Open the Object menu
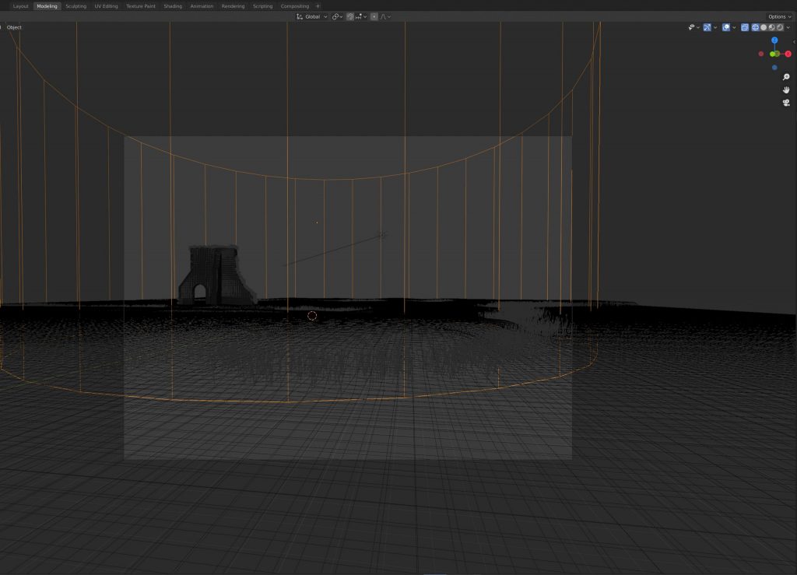This screenshot has width=797, height=575. (14, 27)
